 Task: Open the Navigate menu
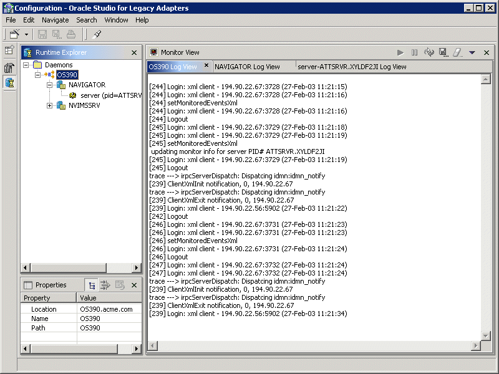click(x=56, y=20)
